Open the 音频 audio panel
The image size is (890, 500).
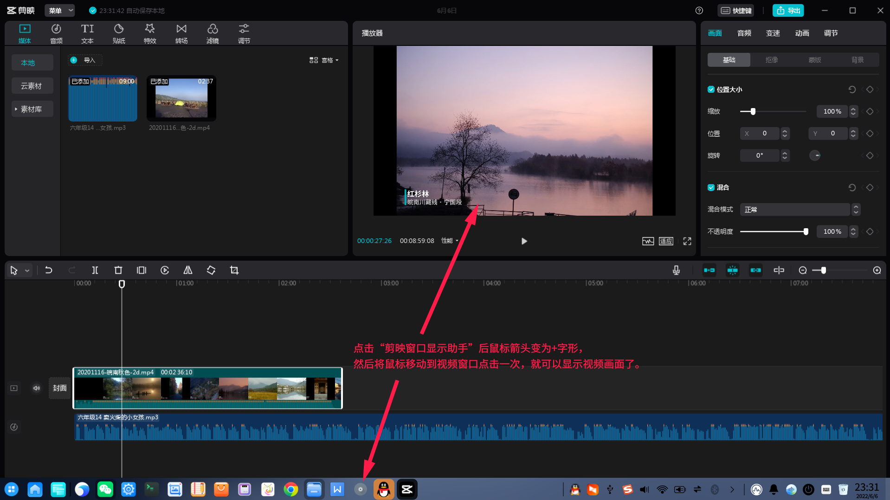coord(56,33)
